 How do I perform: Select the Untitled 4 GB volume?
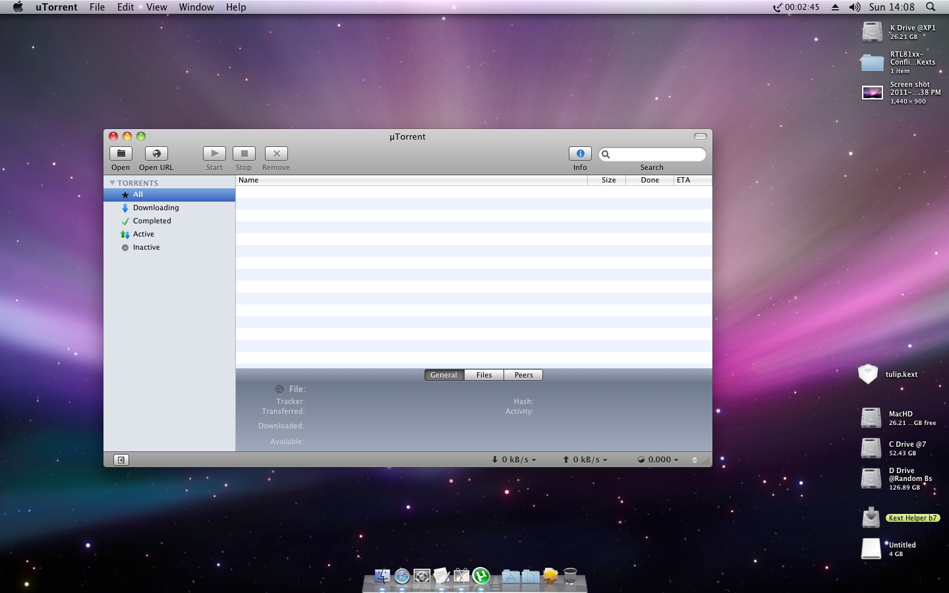(x=871, y=549)
